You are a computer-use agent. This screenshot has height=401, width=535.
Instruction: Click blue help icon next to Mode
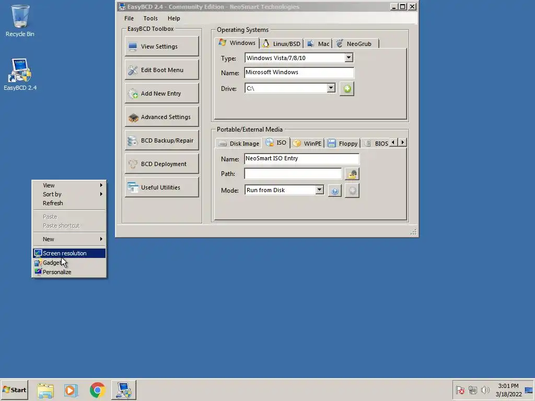[x=335, y=191]
